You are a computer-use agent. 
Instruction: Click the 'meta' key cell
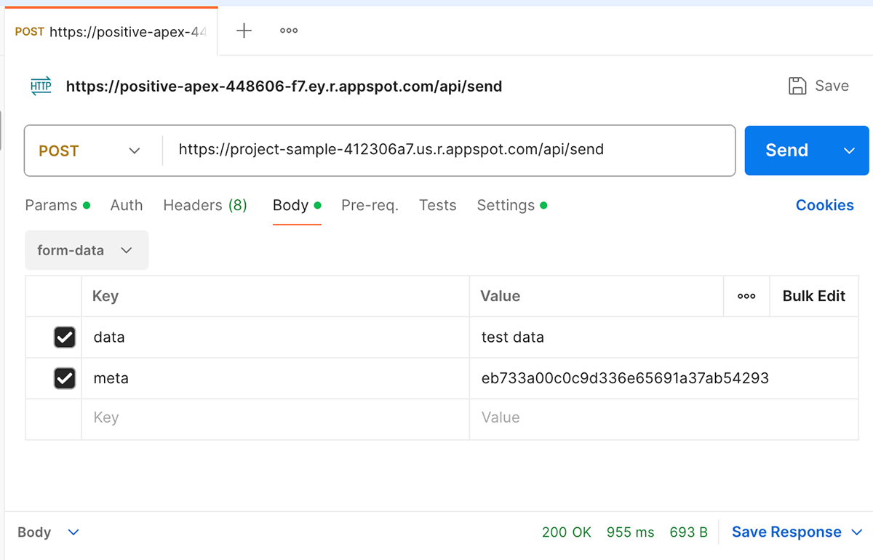pos(276,378)
